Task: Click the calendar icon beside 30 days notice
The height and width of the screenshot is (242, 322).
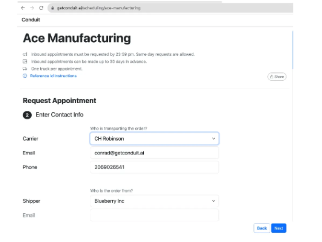Action: [x=25, y=61]
